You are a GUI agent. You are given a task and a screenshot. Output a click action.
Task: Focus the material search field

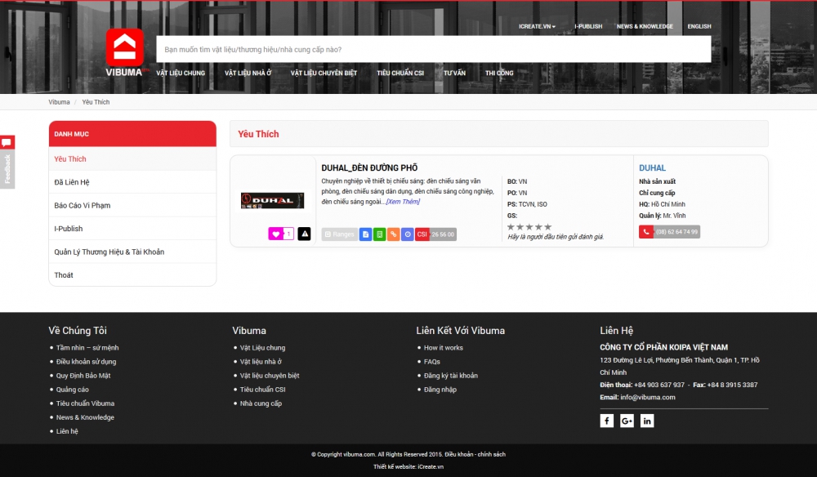[x=434, y=50]
